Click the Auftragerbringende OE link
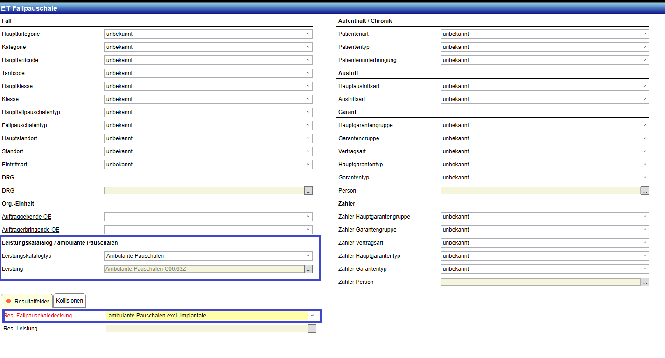 click(31, 230)
